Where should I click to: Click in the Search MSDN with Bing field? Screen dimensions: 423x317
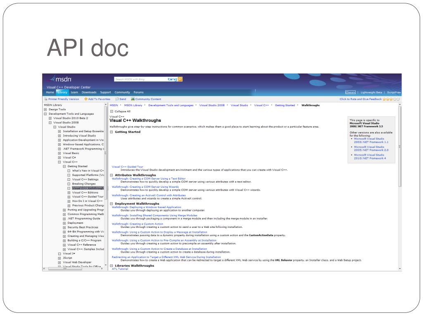(140, 79)
